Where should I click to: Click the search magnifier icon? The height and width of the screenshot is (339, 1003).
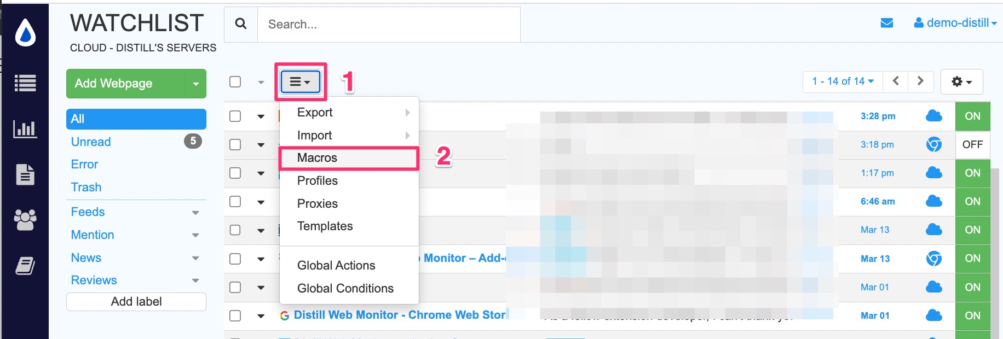tap(241, 24)
